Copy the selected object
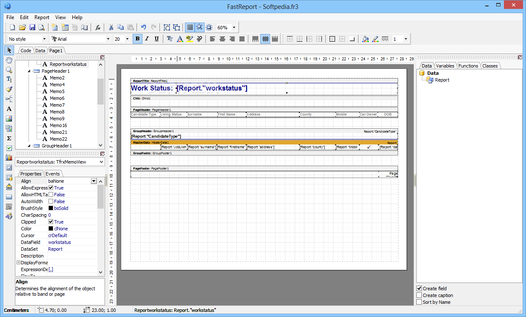526x317 pixels. 120,28
